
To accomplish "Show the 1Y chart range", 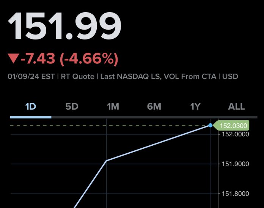I will pyautogui.click(x=195, y=107).
